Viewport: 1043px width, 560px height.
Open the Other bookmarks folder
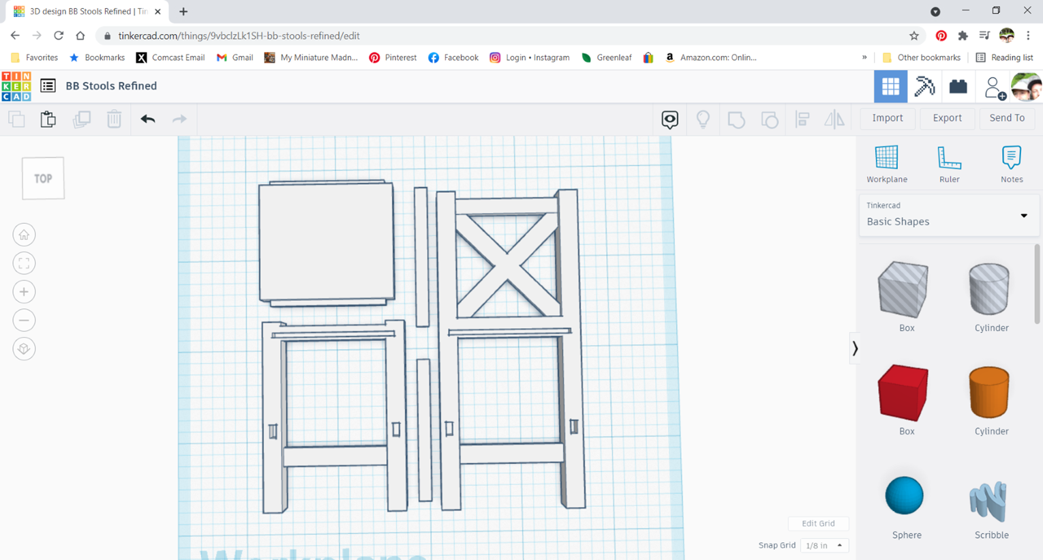921,58
